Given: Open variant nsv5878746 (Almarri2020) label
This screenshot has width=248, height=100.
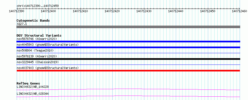Looking at the screenshot, I should point(37,39).
